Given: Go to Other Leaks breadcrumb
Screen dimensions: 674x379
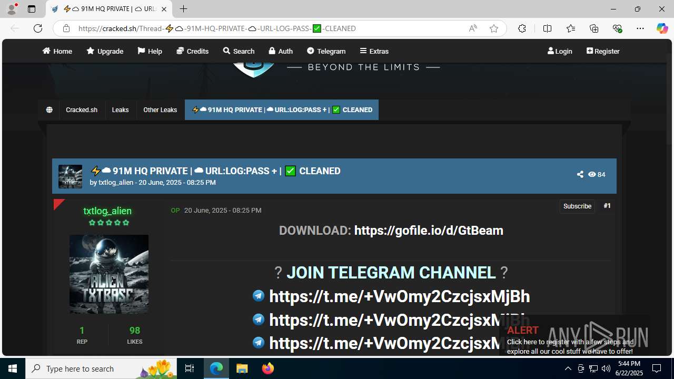Looking at the screenshot, I should (x=160, y=110).
